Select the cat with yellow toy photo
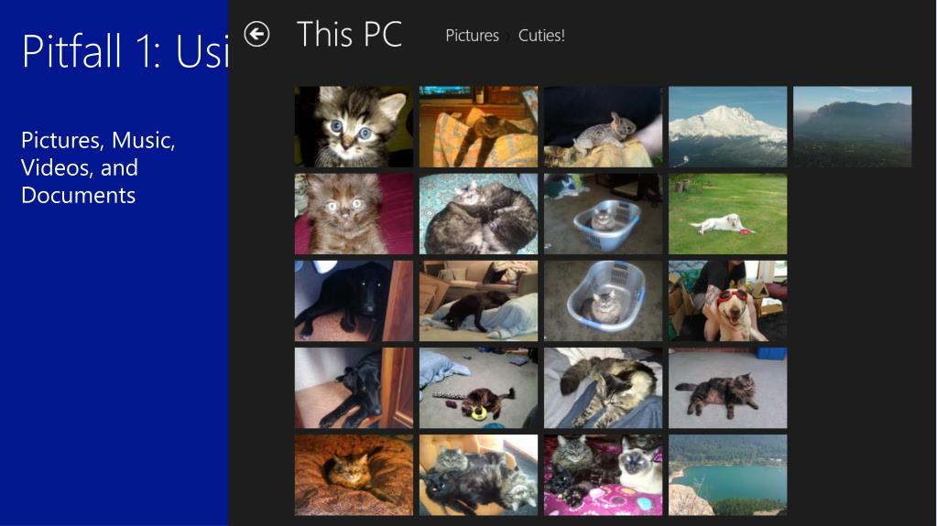Viewport: 937px width, 526px height. pos(478,388)
